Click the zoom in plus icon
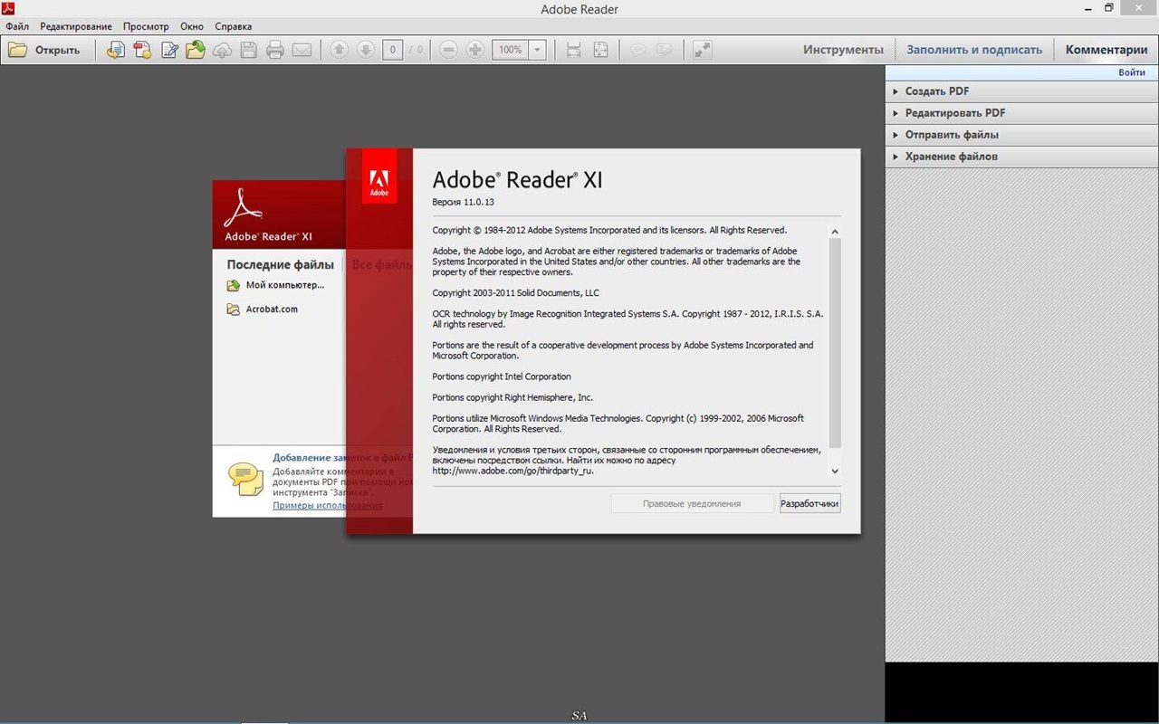 (x=474, y=51)
